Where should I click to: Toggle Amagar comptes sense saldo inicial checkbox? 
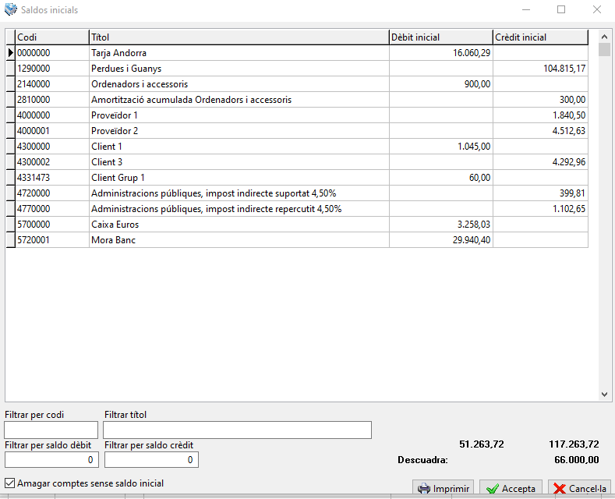10,483
